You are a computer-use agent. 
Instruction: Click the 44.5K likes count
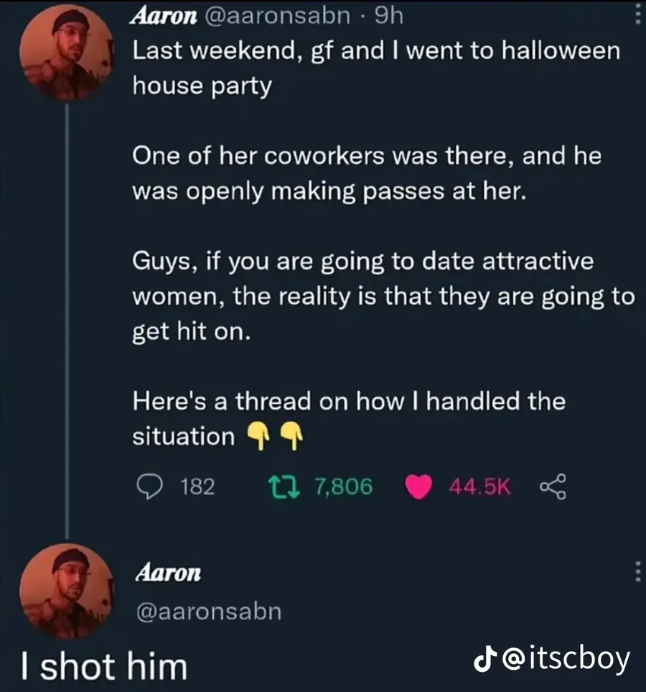(x=480, y=486)
